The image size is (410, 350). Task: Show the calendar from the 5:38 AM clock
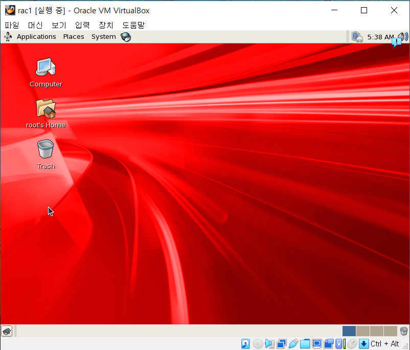tap(380, 37)
